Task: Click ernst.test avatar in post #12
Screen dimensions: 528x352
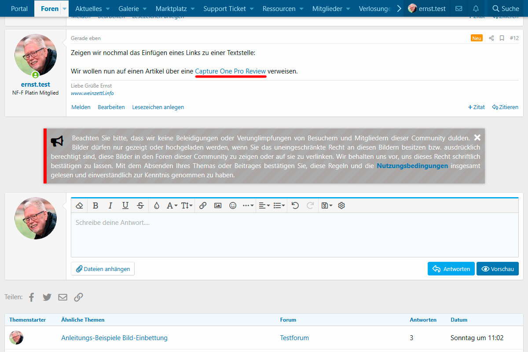Action: coord(36,55)
